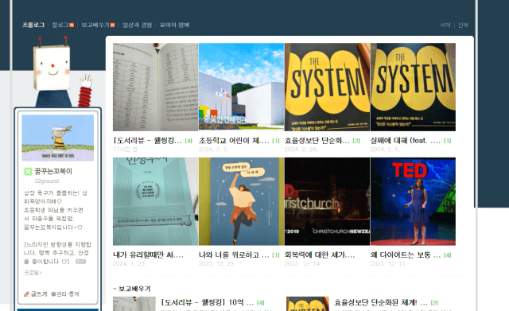Click the EDIT badge after the introduction
The image size is (509, 311).
pyautogui.click(x=80, y=262)
